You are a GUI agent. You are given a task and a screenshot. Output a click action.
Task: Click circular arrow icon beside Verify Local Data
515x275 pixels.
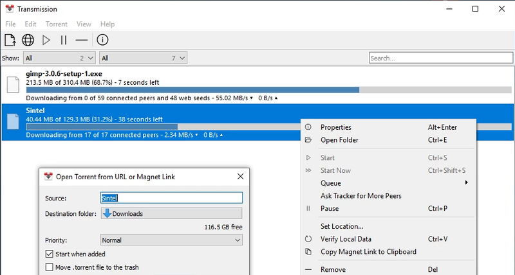coord(308,239)
